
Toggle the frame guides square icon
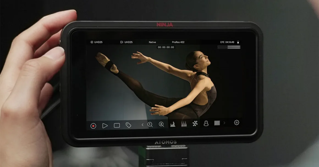116,125
